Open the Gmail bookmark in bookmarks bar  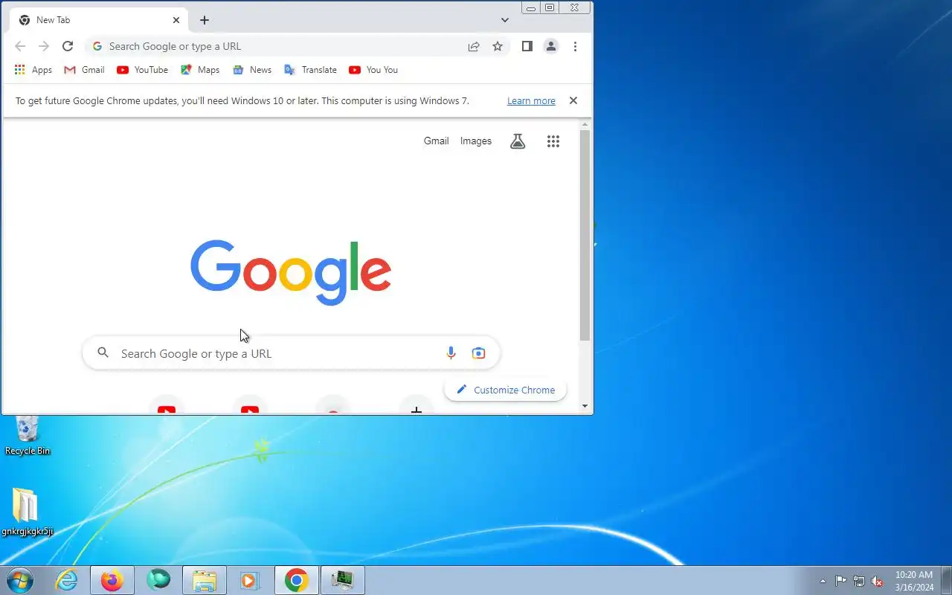84,70
